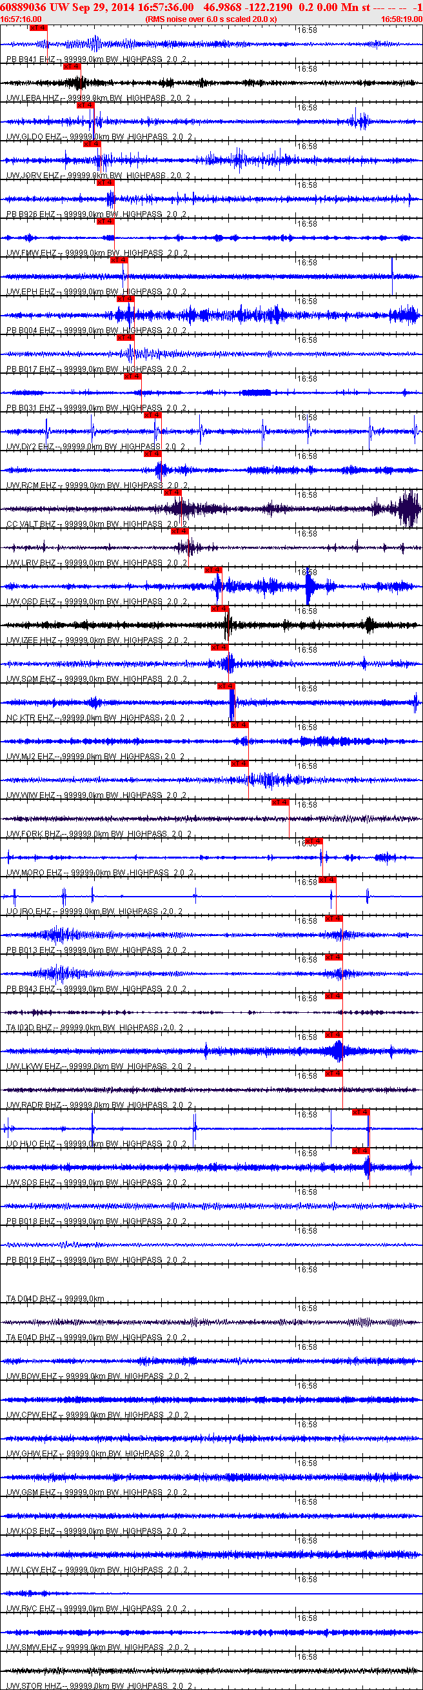This screenshot has height=1690, width=423.
Task: Select the TA D04D BHZ station label
Action: pos(55,1298)
